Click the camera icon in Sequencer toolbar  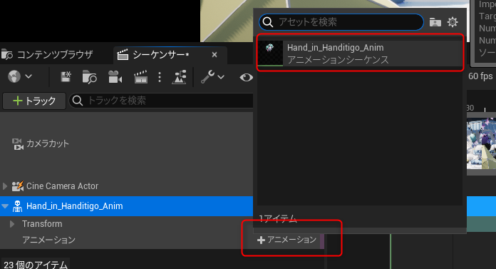click(115, 77)
